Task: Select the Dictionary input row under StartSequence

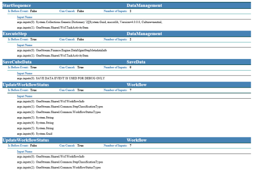Action: coord(90,22)
